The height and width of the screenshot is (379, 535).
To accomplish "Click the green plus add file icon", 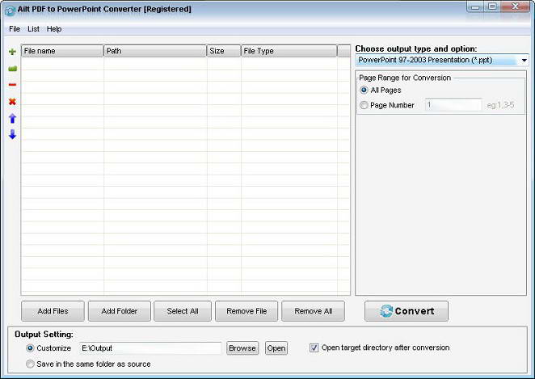I will (x=12, y=52).
